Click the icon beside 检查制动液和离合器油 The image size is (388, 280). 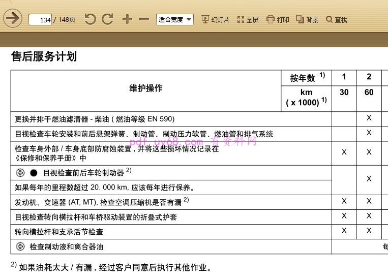tap(20, 246)
